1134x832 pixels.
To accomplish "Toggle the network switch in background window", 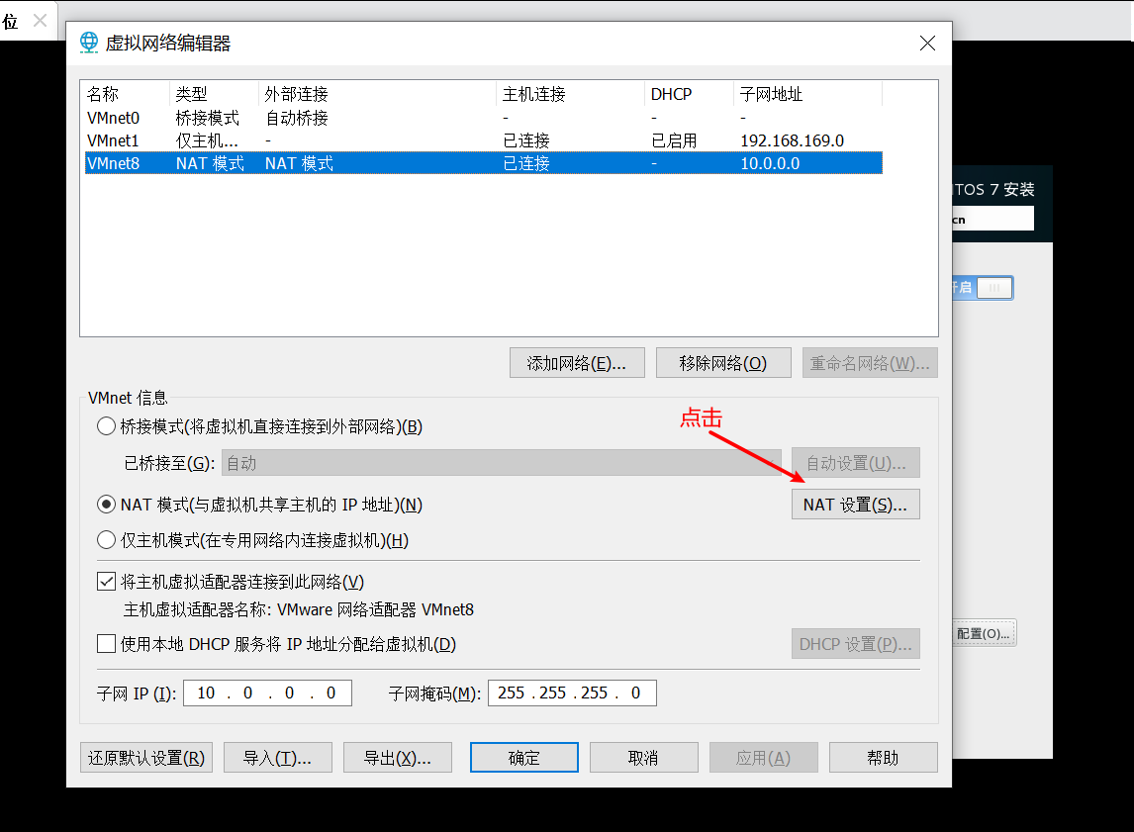I will coord(983,288).
